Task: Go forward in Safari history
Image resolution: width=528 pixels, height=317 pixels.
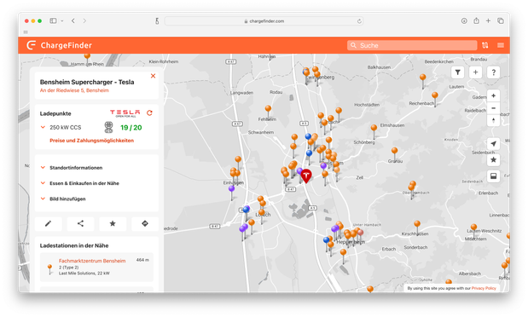Action: [x=84, y=20]
